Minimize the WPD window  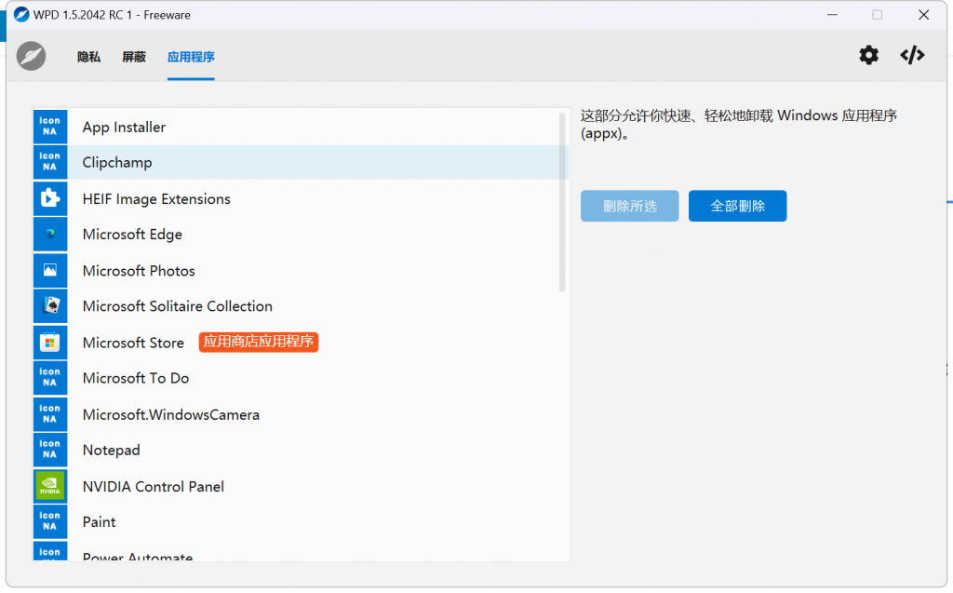pos(832,15)
